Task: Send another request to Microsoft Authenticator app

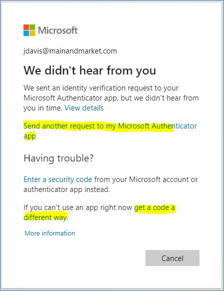Action: coord(110,130)
